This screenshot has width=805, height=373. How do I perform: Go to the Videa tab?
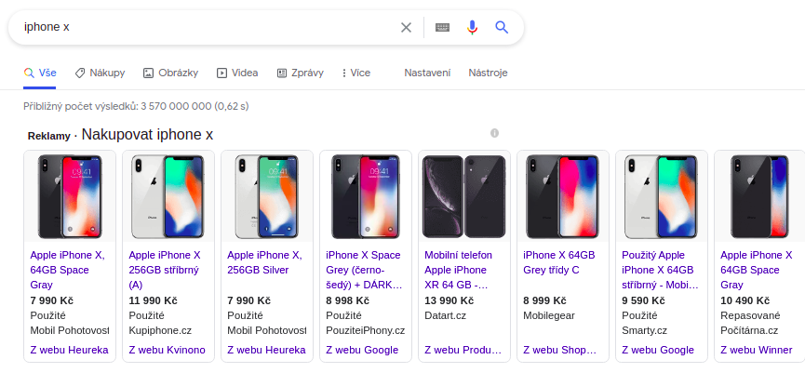click(237, 73)
